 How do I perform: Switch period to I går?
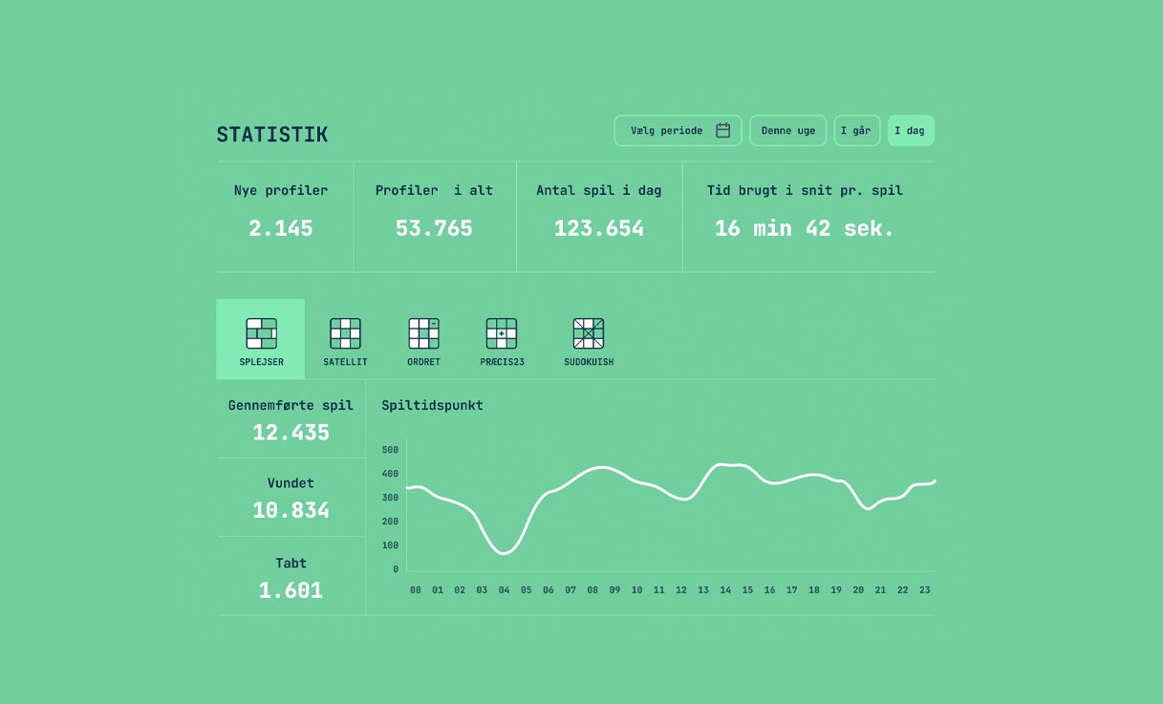click(x=856, y=131)
